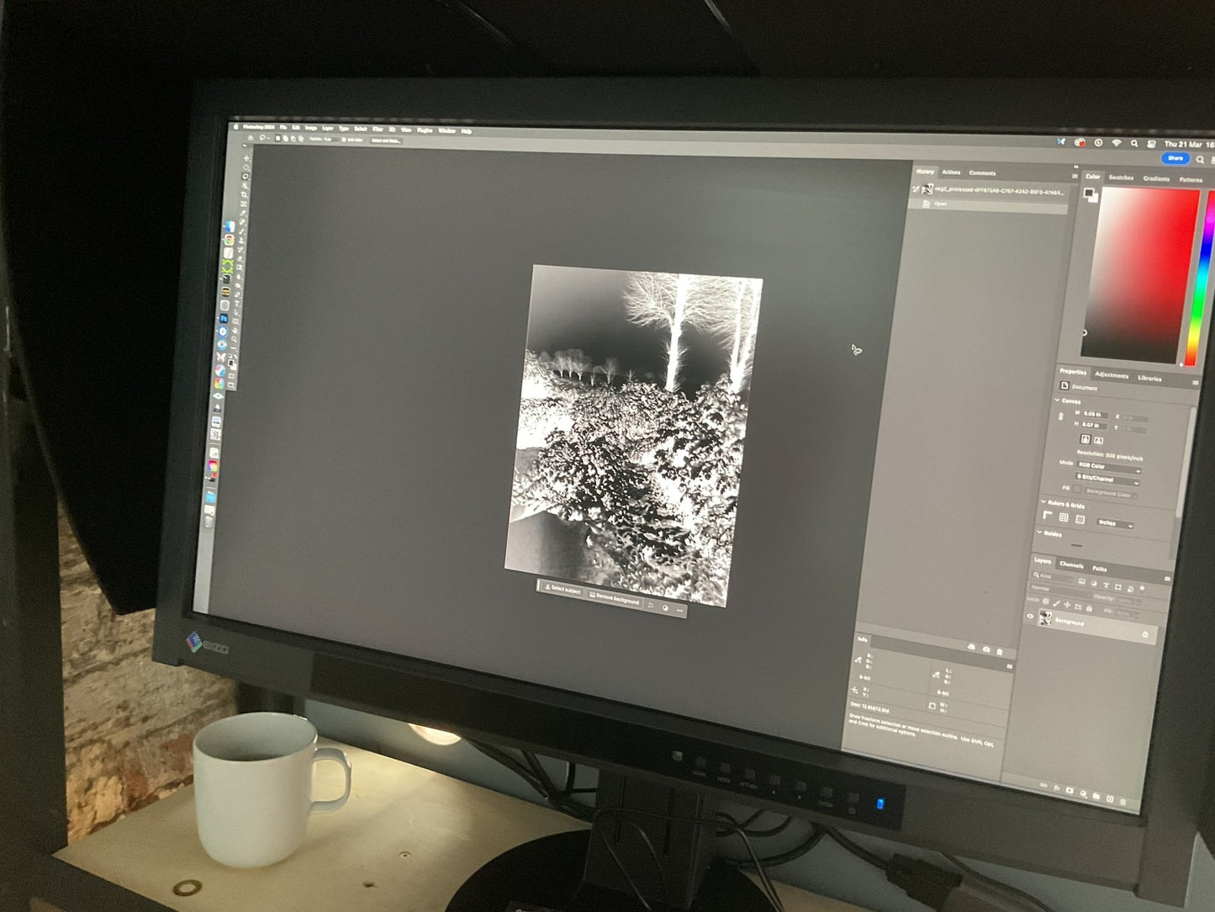Switch to the Channels tab

1071,565
